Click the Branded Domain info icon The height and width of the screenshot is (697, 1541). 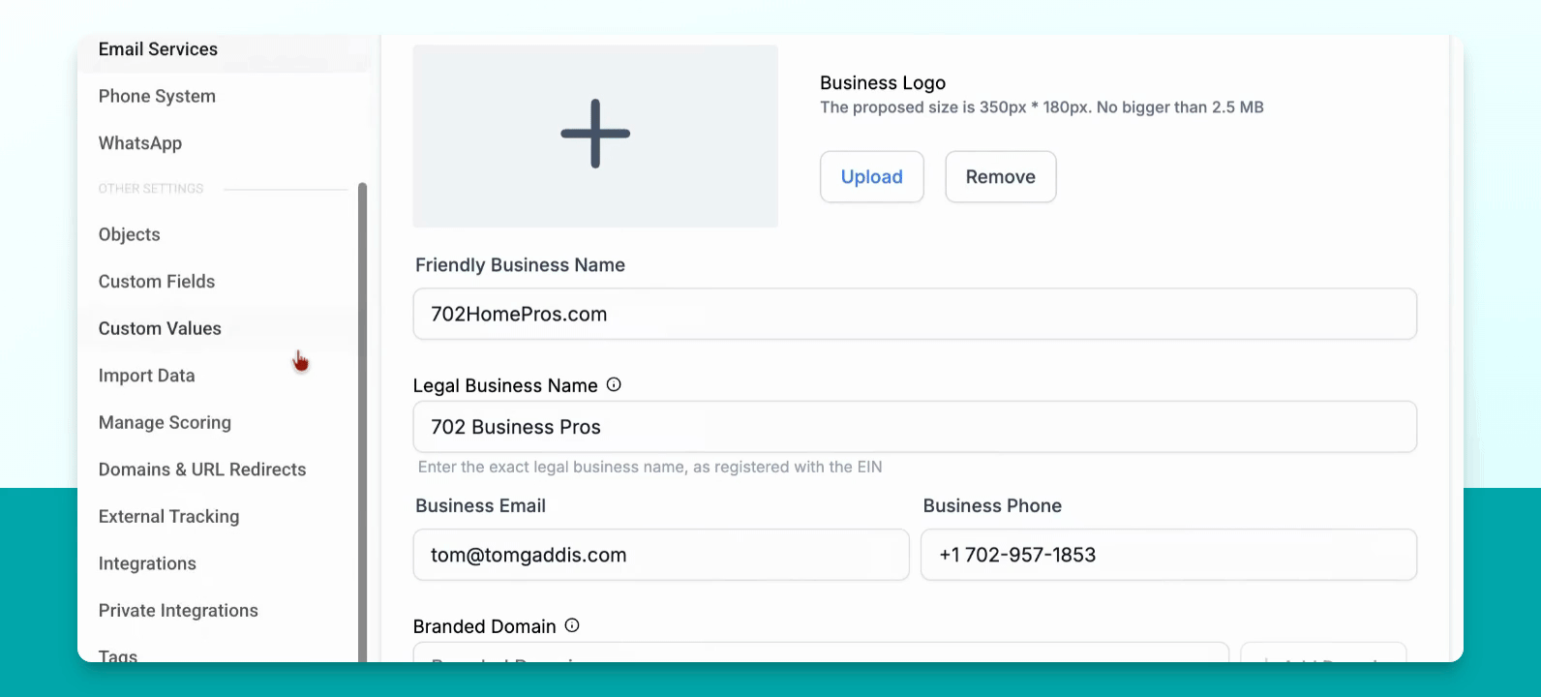pyautogui.click(x=572, y=625)
